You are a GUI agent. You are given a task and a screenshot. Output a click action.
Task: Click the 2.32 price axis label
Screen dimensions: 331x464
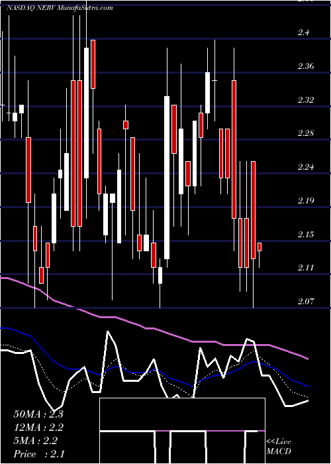pyautogui.click(x=306, y=99)
